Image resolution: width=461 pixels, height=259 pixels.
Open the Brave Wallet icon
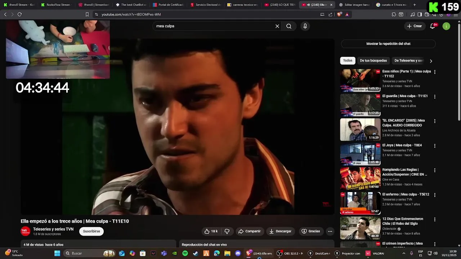coord(427,14)
